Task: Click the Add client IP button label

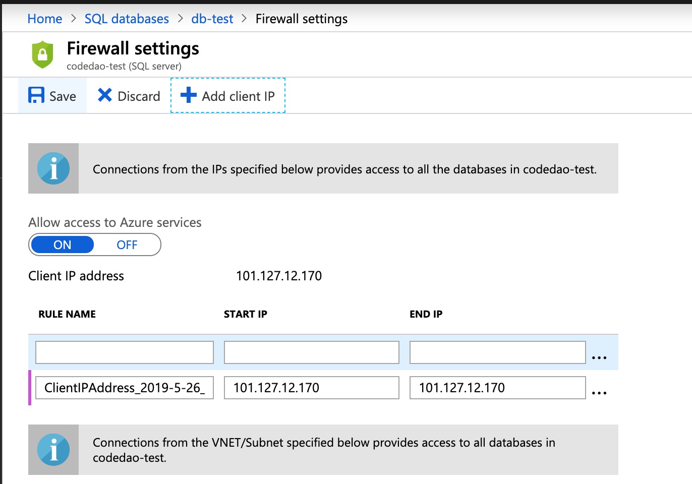Action: click(x=238, y=96)
